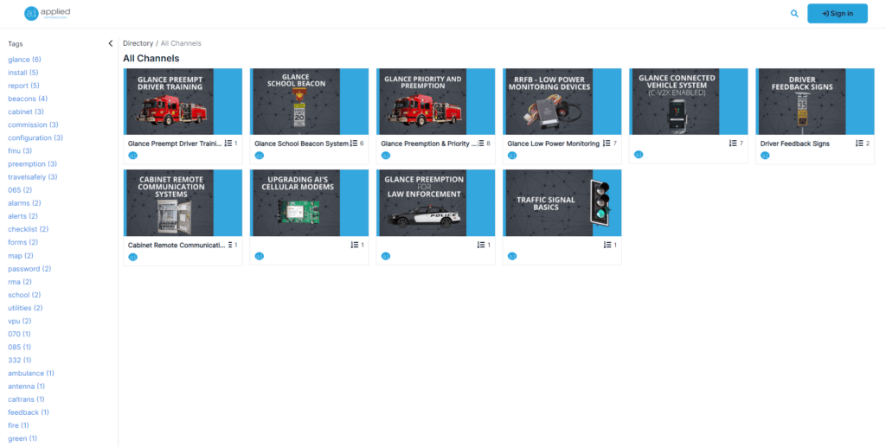The image size is (886, 447).
Task: Select the caltrans (1) tag
Action: (27, 399)
